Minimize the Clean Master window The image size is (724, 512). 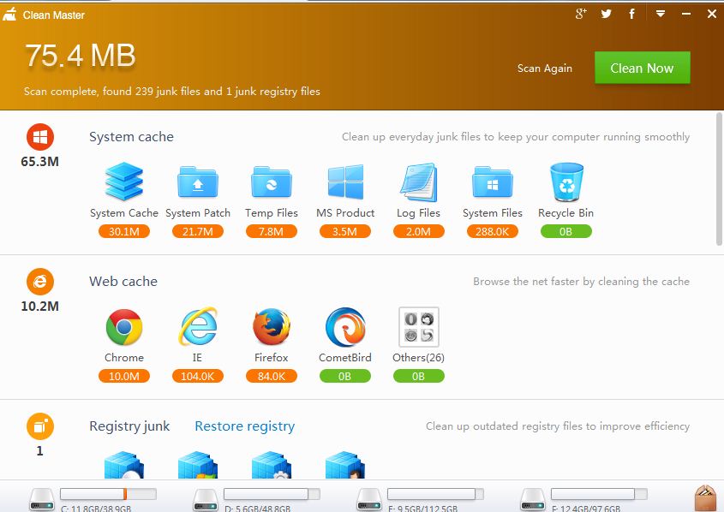click(686, 14)
